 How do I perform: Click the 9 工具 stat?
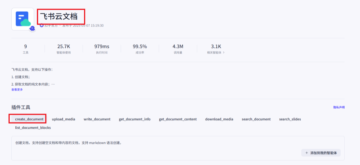pos(25,49)
